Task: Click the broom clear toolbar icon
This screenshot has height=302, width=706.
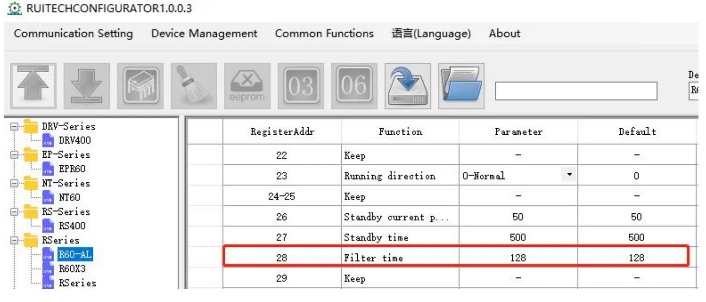Action: pyautogui.click(x=194, y=86)
